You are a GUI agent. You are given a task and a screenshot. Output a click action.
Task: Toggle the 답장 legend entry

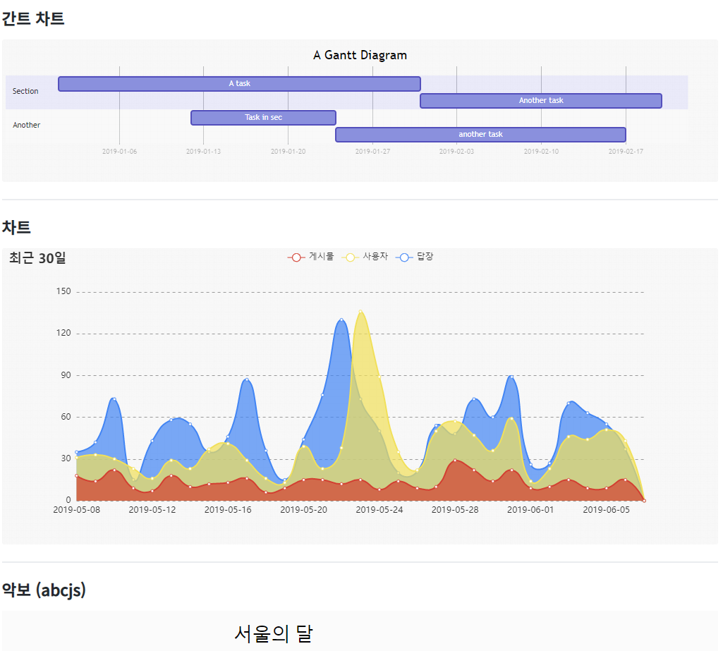pos(415,257)
